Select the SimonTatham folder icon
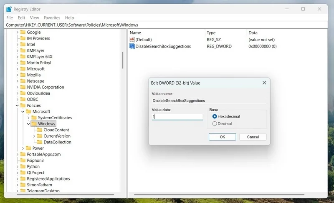The width and height of the screenshot is (334, 203). pos(23,185)
